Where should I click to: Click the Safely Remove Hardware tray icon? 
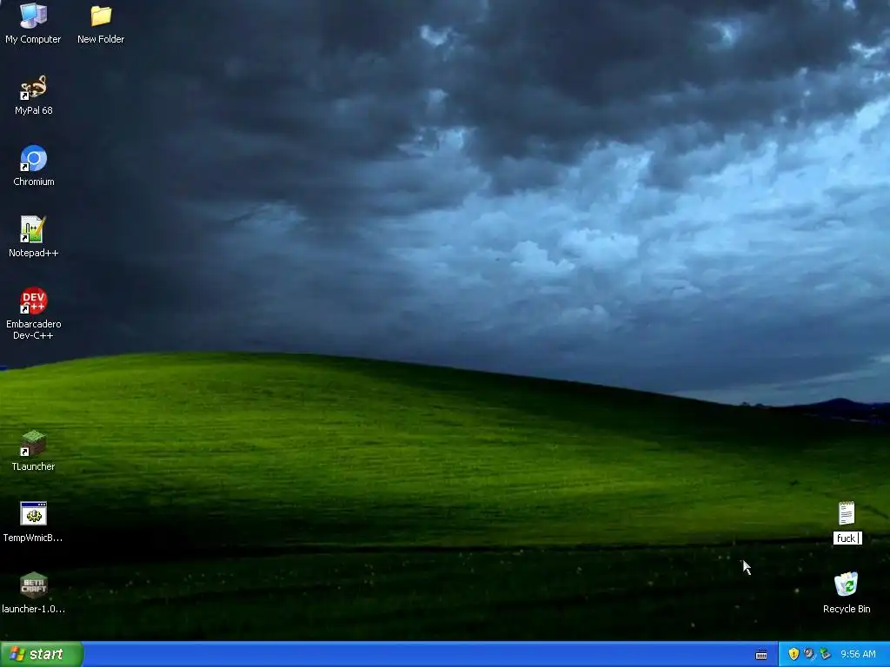pos(825,654)
